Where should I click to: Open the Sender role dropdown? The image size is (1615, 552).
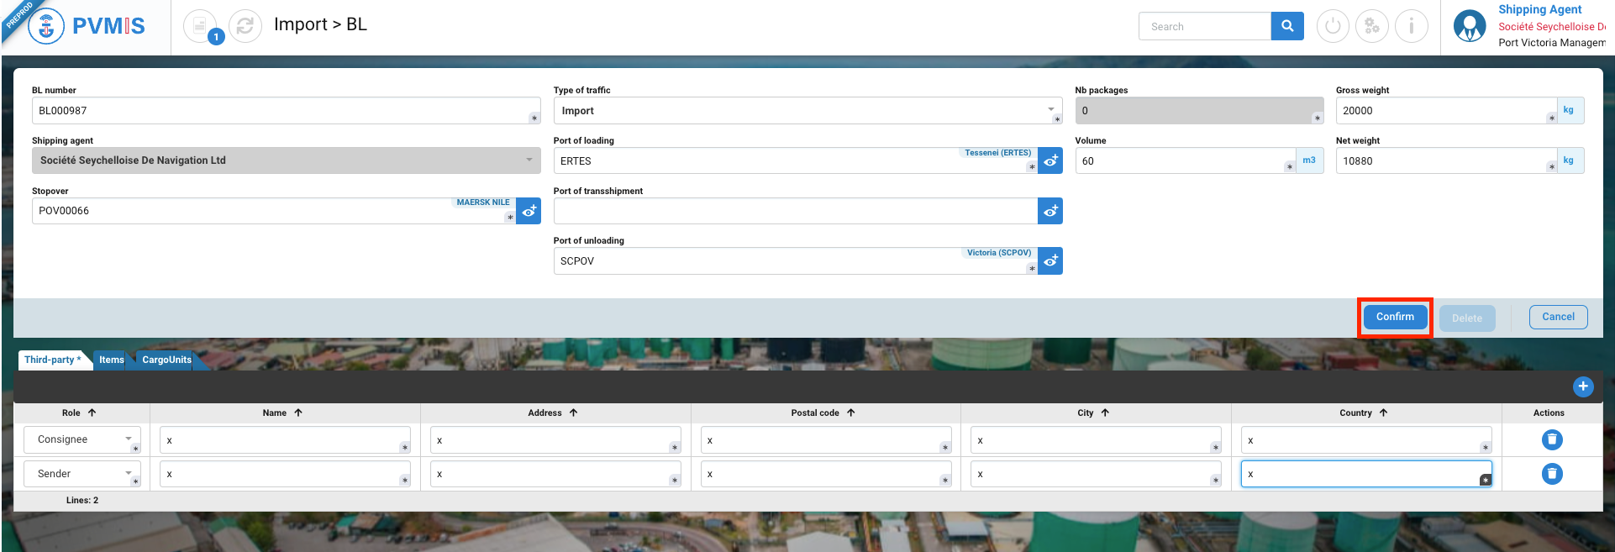click(x=82, y=474)
